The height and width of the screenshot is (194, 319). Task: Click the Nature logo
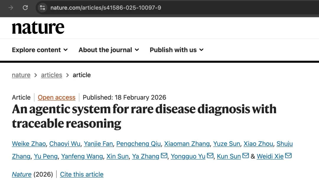click(x=38, y=28)
